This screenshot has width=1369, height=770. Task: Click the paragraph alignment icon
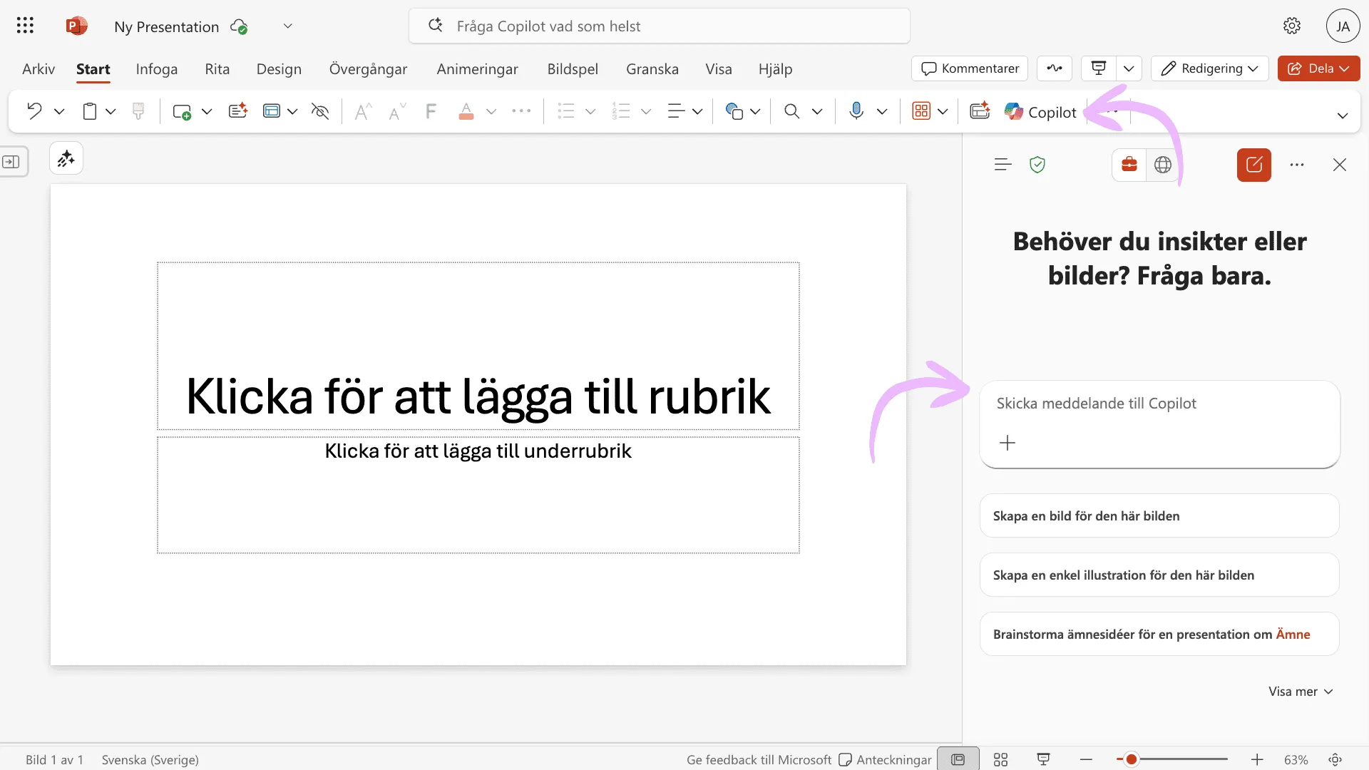tap(676, 111)
